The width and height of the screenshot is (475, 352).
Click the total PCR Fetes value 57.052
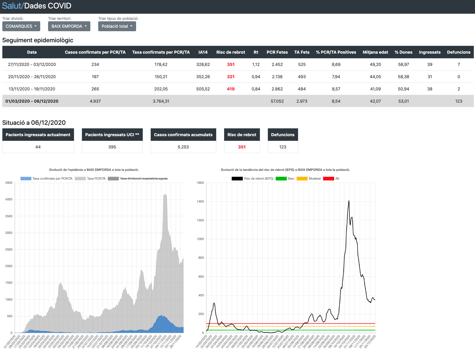coord(277,101)
